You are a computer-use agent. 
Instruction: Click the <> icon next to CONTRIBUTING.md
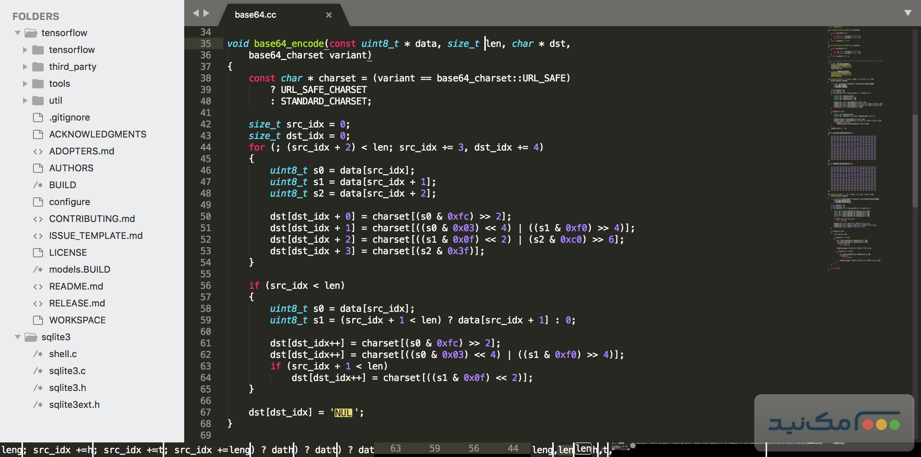38,219
